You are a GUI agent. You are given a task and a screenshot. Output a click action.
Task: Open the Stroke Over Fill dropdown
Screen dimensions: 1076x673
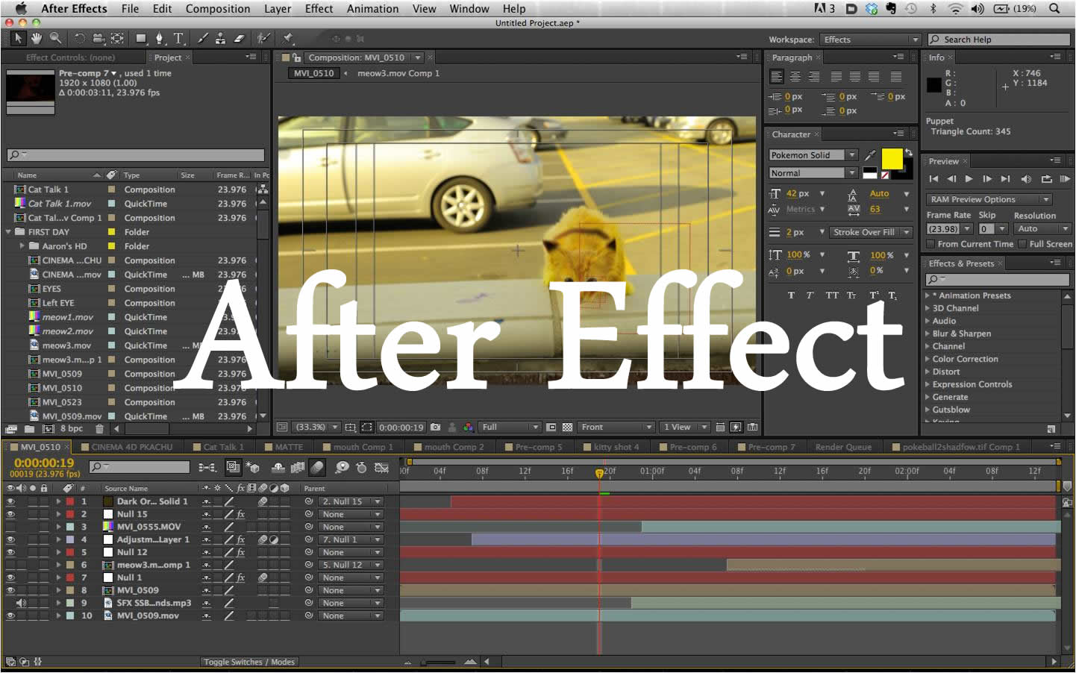(x=871, y=232)
